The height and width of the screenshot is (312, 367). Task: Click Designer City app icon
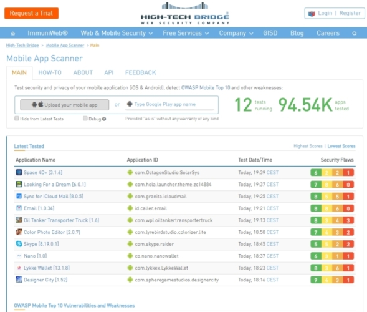click(x=19, y=280)
